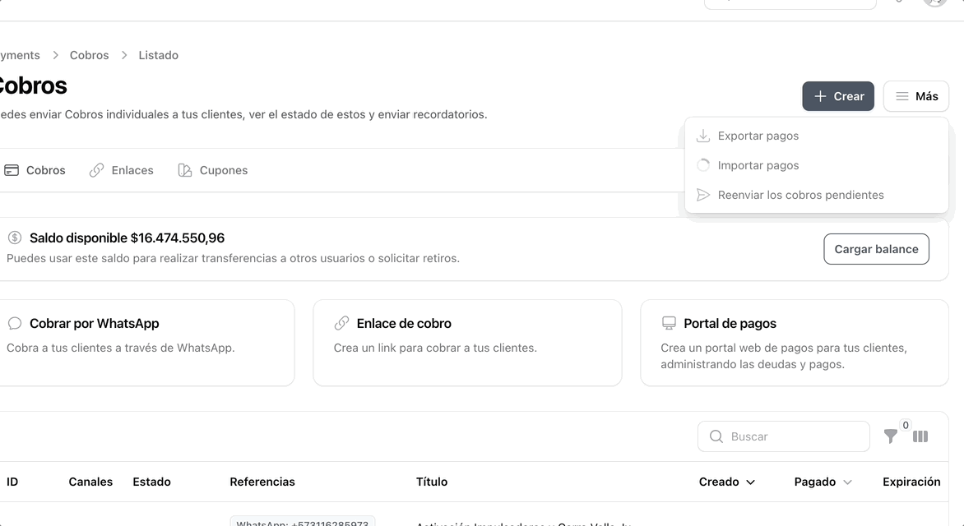
Task: Click the download icon next to Exportar pagos
Action: coord(703,135)
